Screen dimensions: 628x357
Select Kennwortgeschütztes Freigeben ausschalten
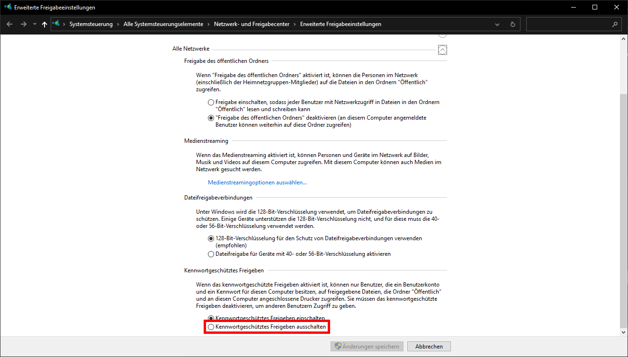click(x=211, y=327)
